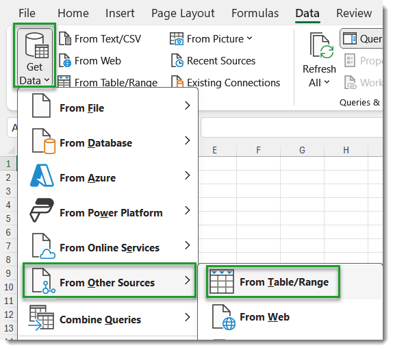The width and height of the screenshot is (393, 350).
Task: Click the Existing Connections icon
Action: tap(177, 82)
